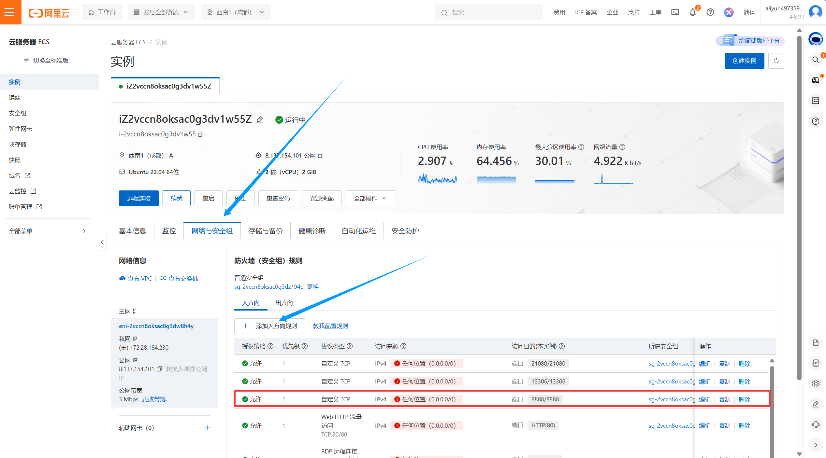Open the help question mark in the top bar
The image size is (826, 458).
[710, 12]
